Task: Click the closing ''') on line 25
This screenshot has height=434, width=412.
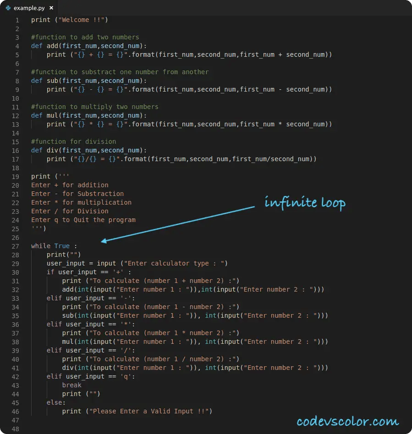Action: pos(39,228)
